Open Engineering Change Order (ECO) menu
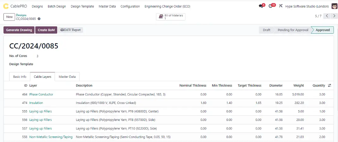The width and height of the screenshot is (338, 142). pyautogui.click(x=167, y=6)
